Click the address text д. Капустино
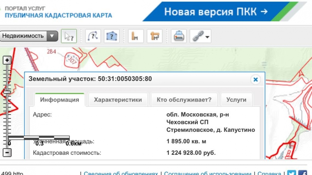 coord(236,130)
